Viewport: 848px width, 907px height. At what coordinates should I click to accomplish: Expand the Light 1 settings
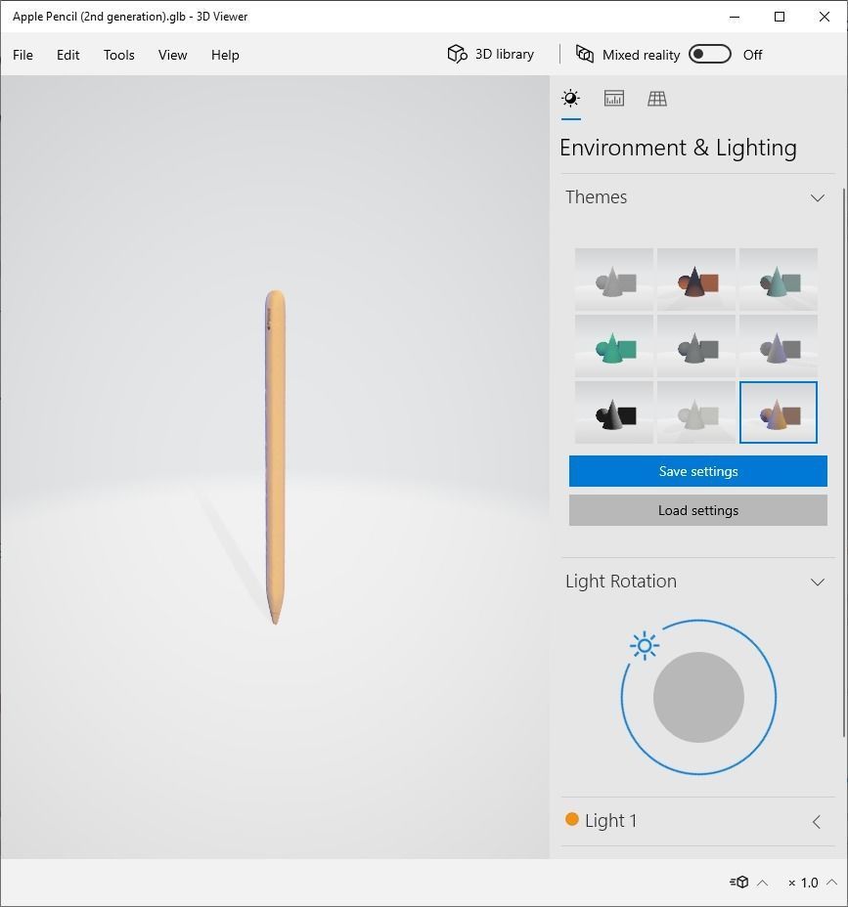(x=816, y=821)
